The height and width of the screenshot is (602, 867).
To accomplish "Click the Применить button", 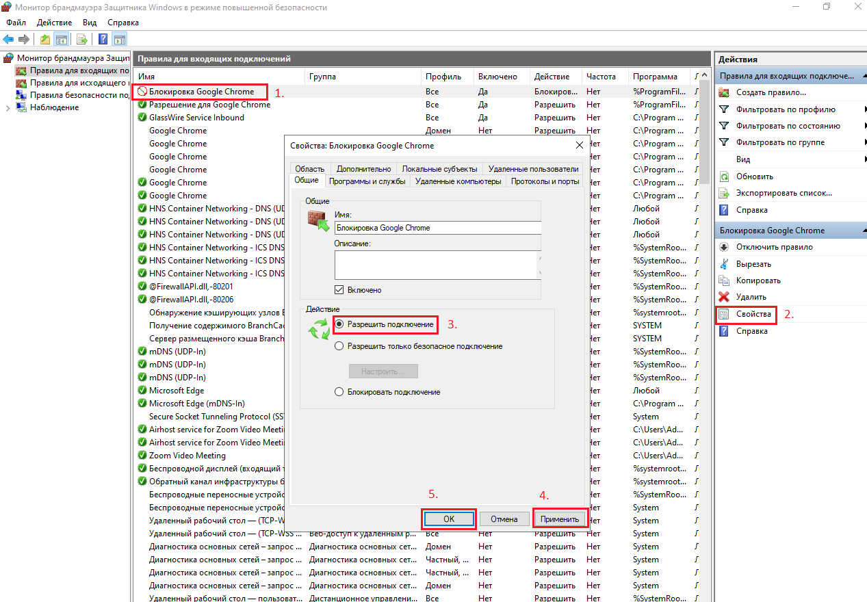I will pos(560,519).
